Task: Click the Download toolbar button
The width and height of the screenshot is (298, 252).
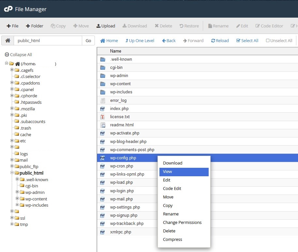Action: pyautogui.click(x=135, y=26)
